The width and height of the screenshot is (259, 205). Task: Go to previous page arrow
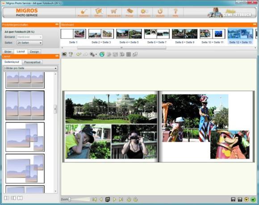101,199
